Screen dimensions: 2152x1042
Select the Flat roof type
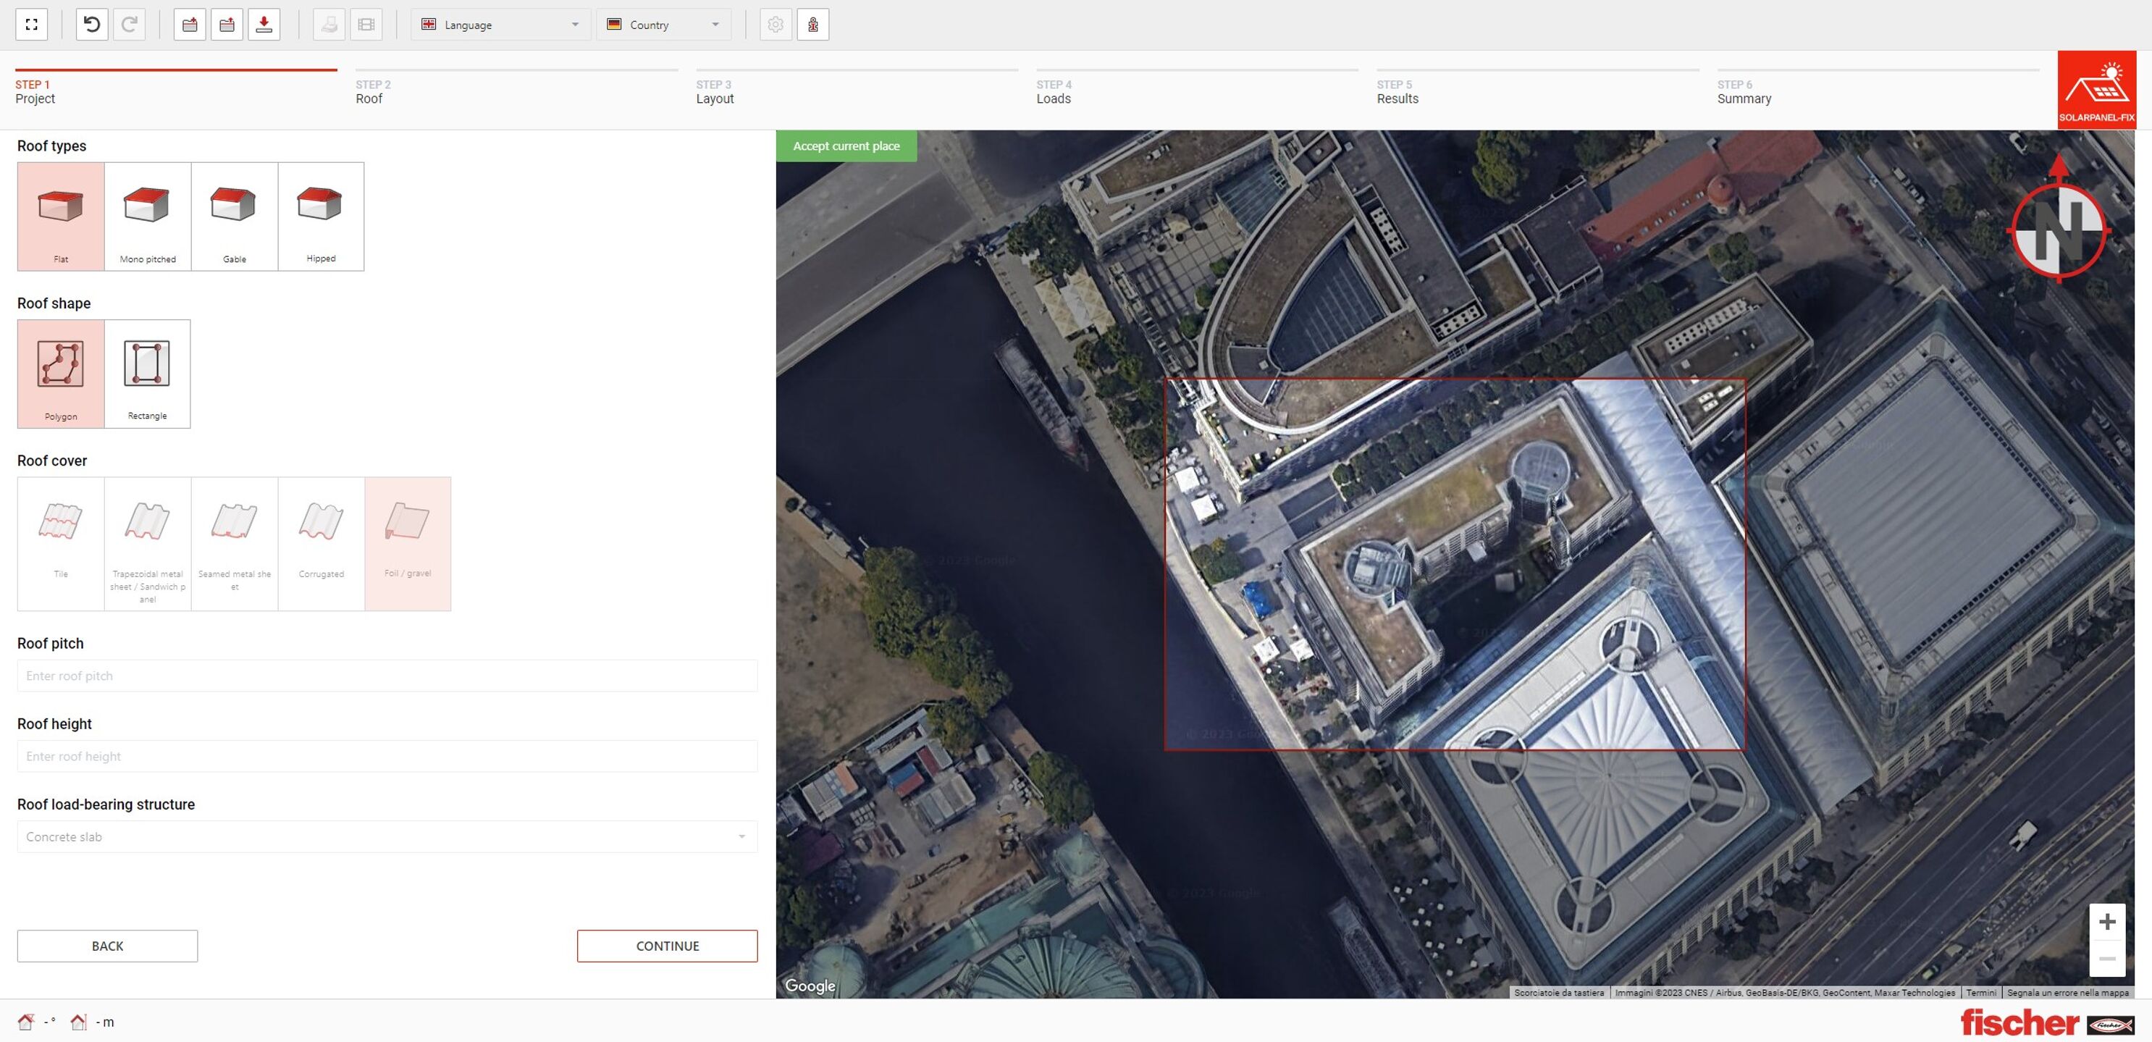click(x=61, y=217)
